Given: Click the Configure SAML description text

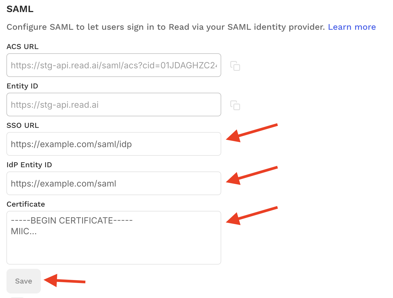Looking at the screenshot, I should click(166, 27).
